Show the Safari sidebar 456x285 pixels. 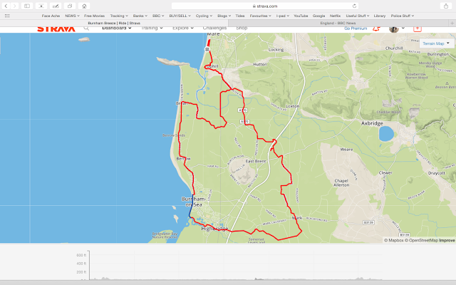click(27, 6)
